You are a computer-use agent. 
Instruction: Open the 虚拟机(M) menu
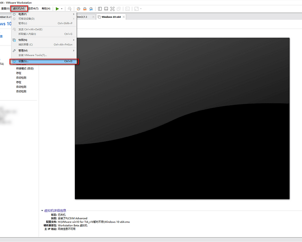click(19, 8)
